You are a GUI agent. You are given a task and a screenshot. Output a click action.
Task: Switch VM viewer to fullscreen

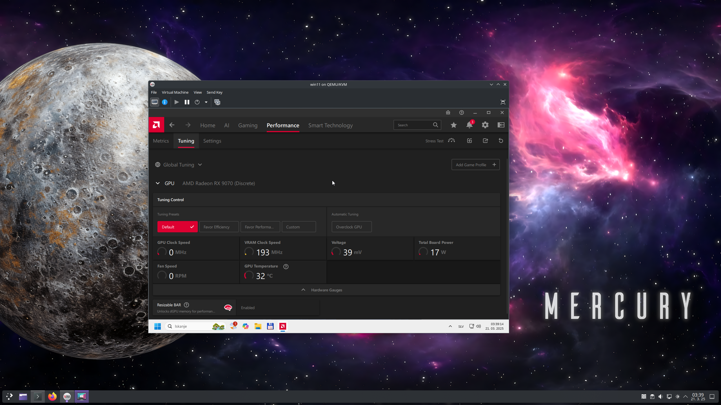click(x=503, y=102)
